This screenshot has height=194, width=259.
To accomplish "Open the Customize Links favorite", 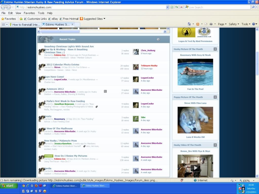I will tap(35, 19).
